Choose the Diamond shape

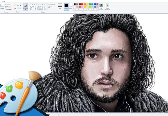(x=33, y=7)
